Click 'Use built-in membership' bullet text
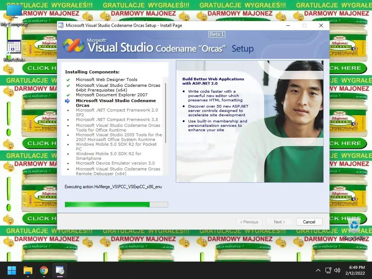 (x=218, y=125)
